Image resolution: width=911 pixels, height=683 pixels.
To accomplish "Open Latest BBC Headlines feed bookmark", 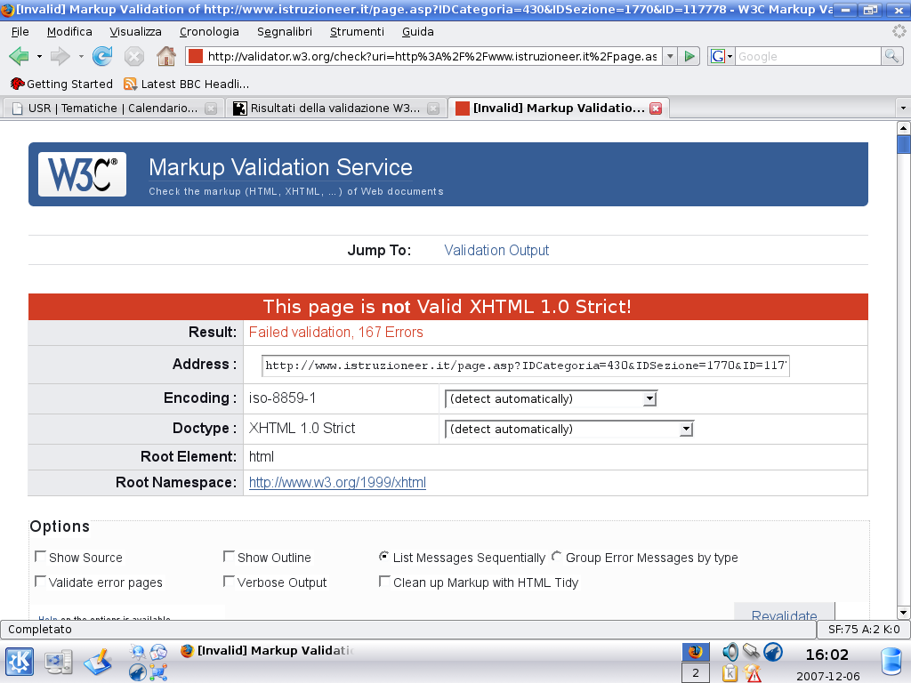I will 187,84.
